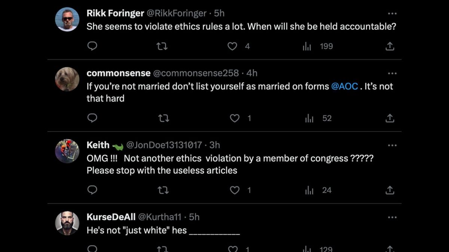Reply to Keith's tweet

click(92, 190)
